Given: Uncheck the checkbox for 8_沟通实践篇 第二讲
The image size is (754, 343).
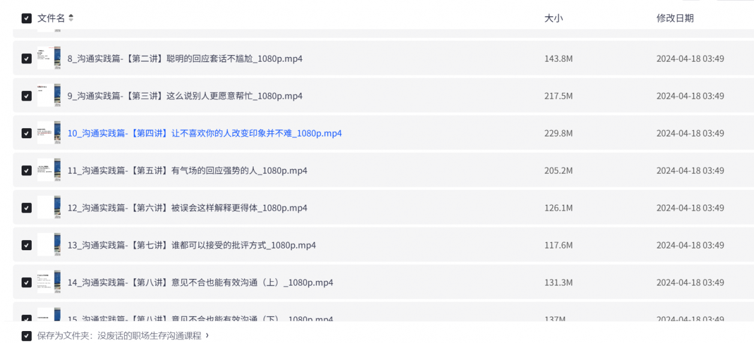Looking at the screenshot, I should click(26, 59).
